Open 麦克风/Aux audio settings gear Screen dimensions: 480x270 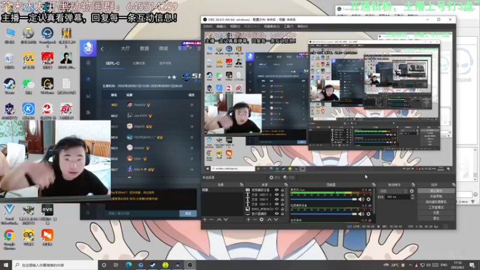(x=368, y=199)
